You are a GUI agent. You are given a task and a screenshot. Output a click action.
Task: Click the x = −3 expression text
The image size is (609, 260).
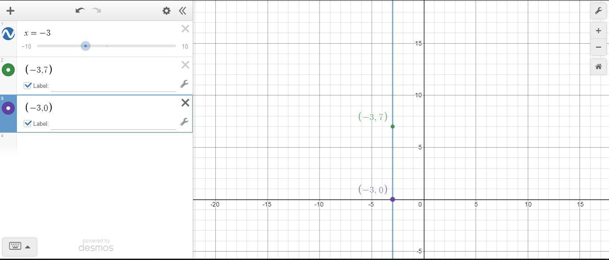pyautogui.click(x=37, y=33)
